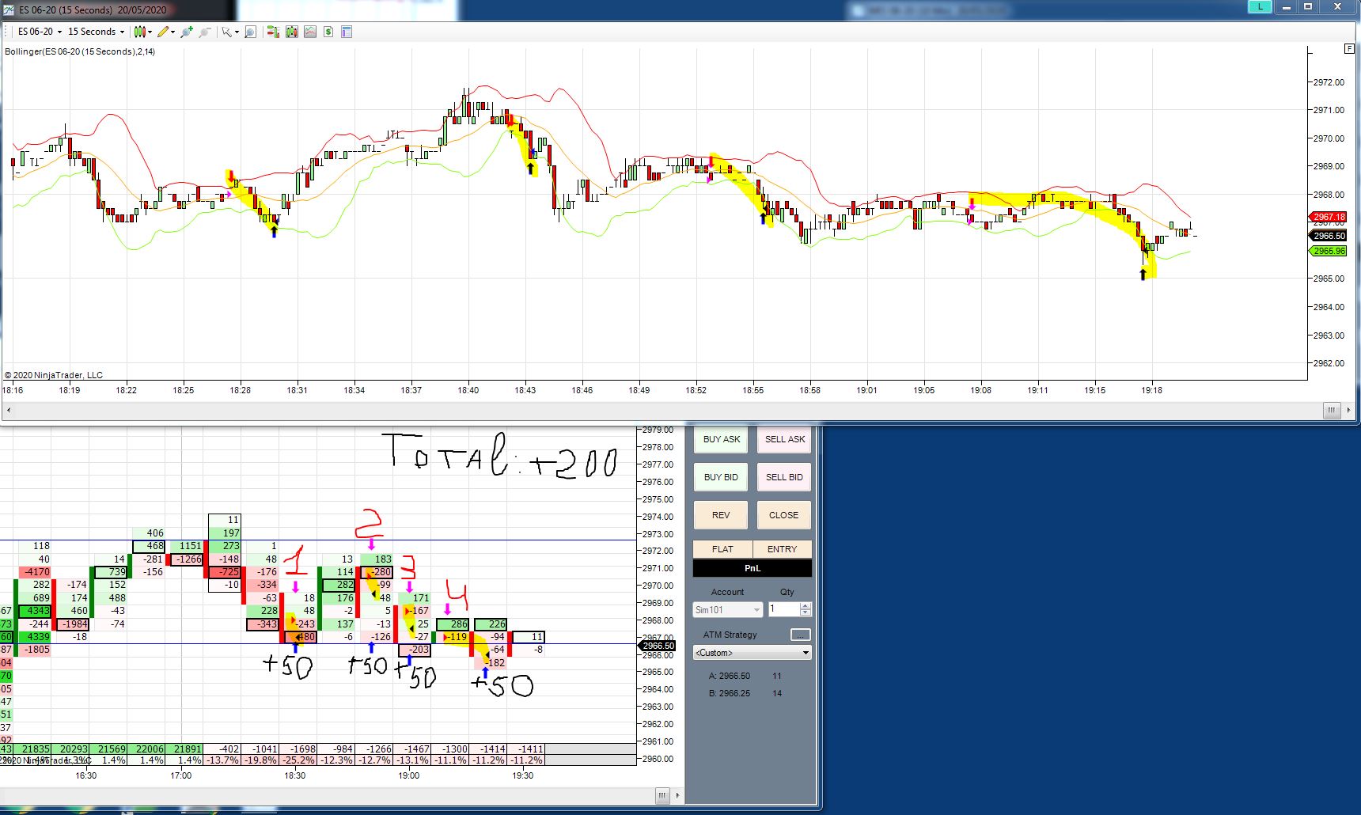The image size is (1361, 815).
Task: Click the quantity input field
Action: [784, 609]
